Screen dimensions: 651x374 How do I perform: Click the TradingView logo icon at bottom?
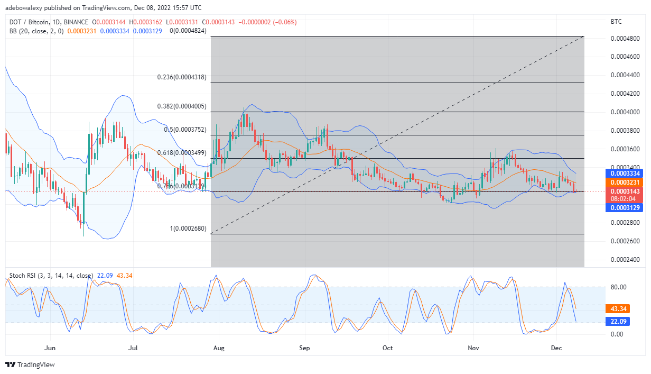[11, 365]
